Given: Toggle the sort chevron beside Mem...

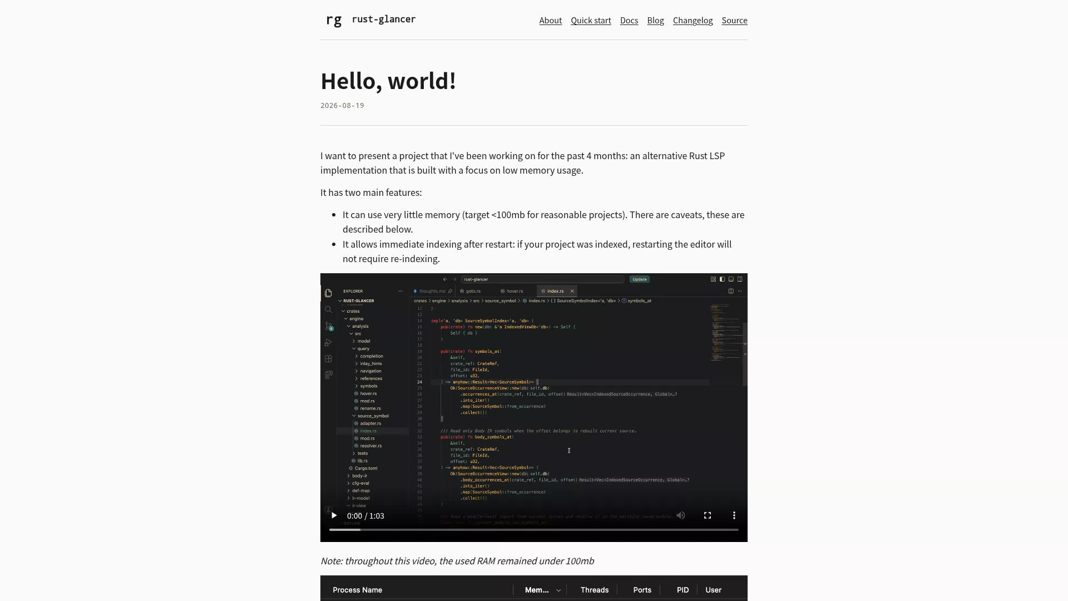Looking at the screenshot, I should (558, 590).
